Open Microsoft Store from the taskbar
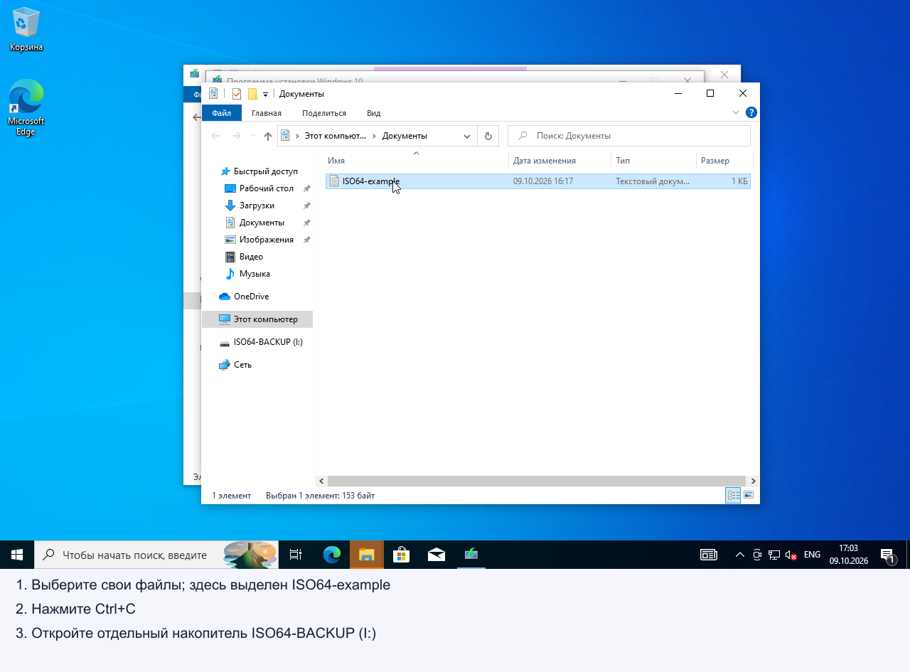This screenshot has width=910, height=672. [402, 555]
